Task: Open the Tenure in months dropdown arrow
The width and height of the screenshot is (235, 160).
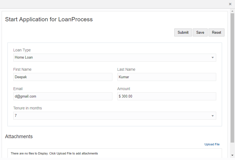Action: pos(213,116)
